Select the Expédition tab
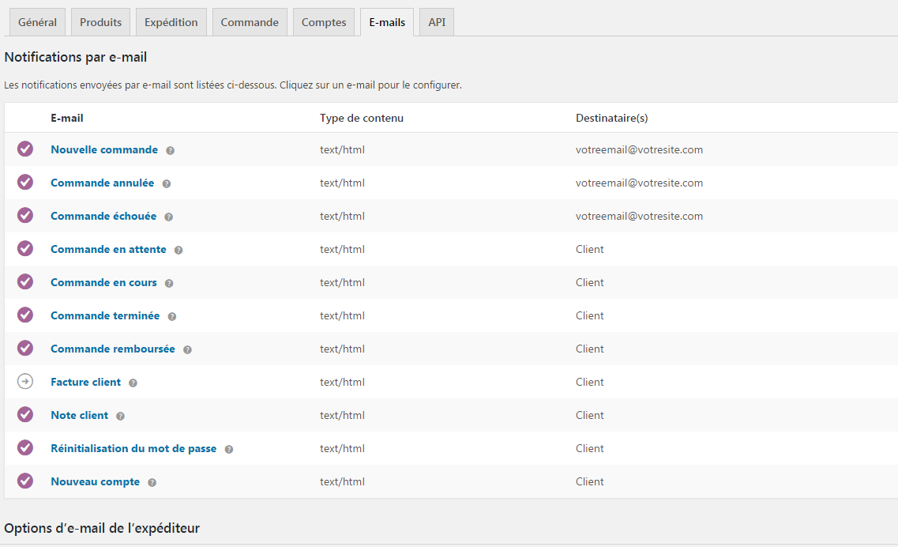 171,22
